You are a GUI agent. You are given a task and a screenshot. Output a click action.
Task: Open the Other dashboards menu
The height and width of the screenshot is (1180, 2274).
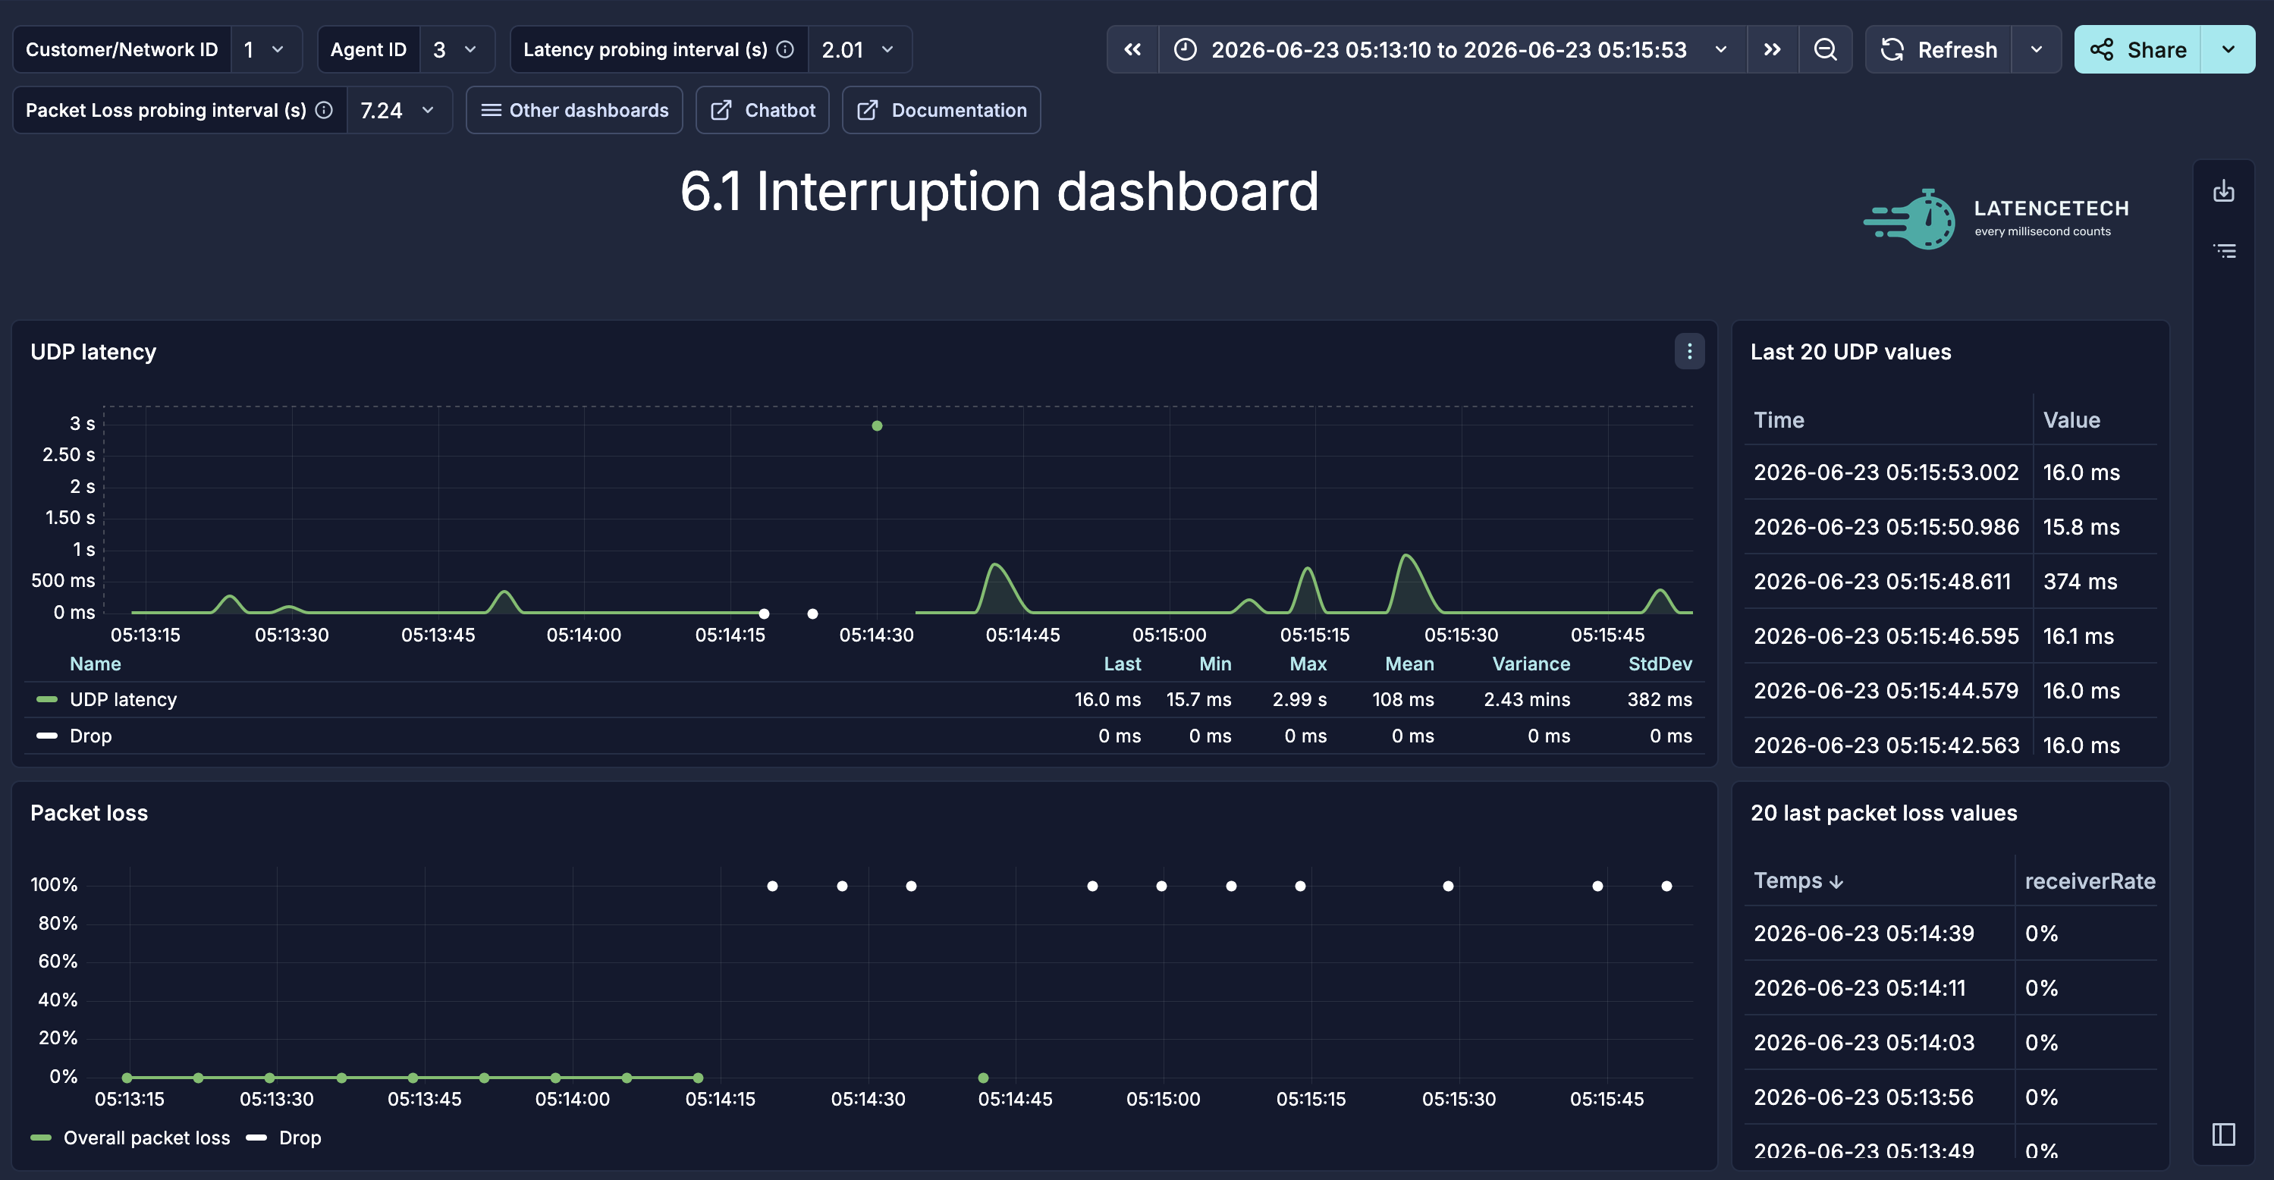[573, 110]
